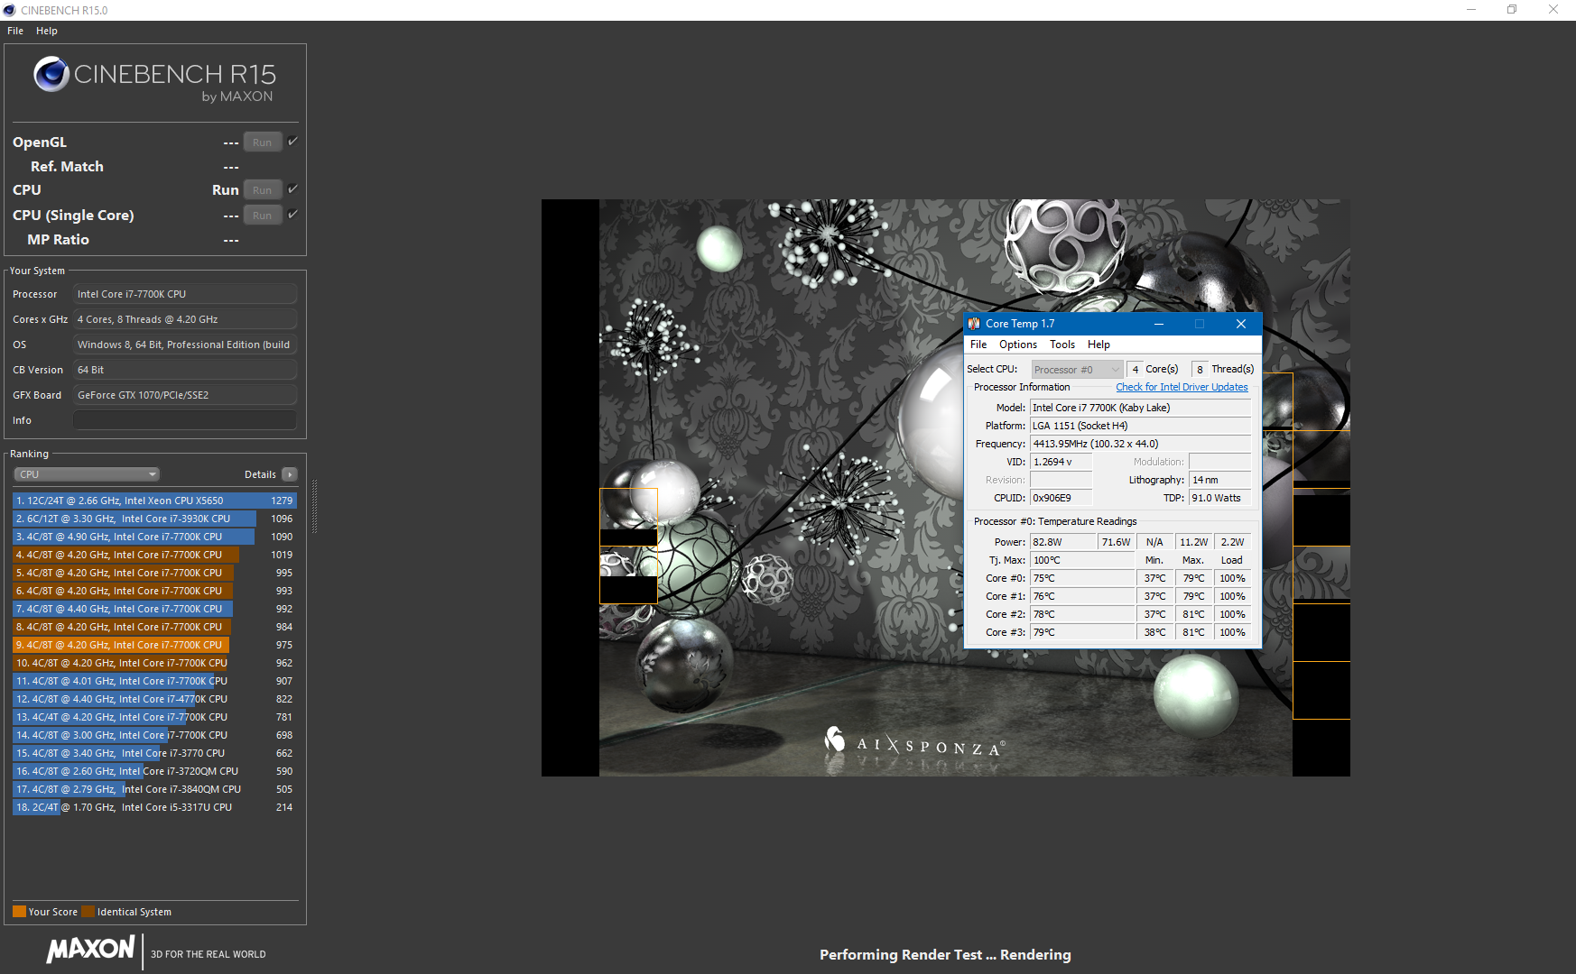This screenshot has height=974, width=1576.
Task: Click the Power 82.8W reading
Action: click(1063, 542)
